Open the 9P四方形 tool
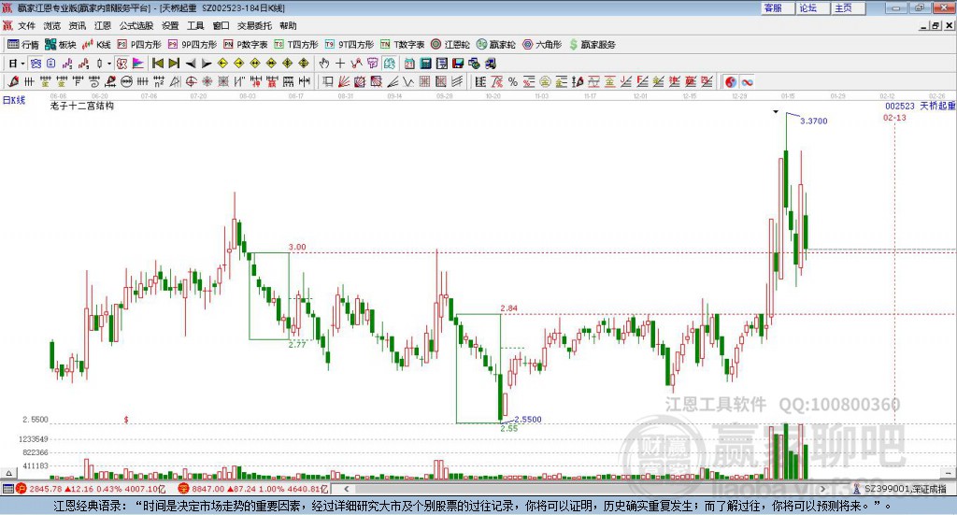957x515 pixels. click(x=193, y=45)
